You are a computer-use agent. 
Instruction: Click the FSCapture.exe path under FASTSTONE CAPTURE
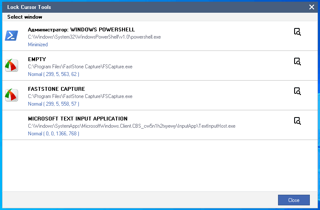click(x=80, y=96)
